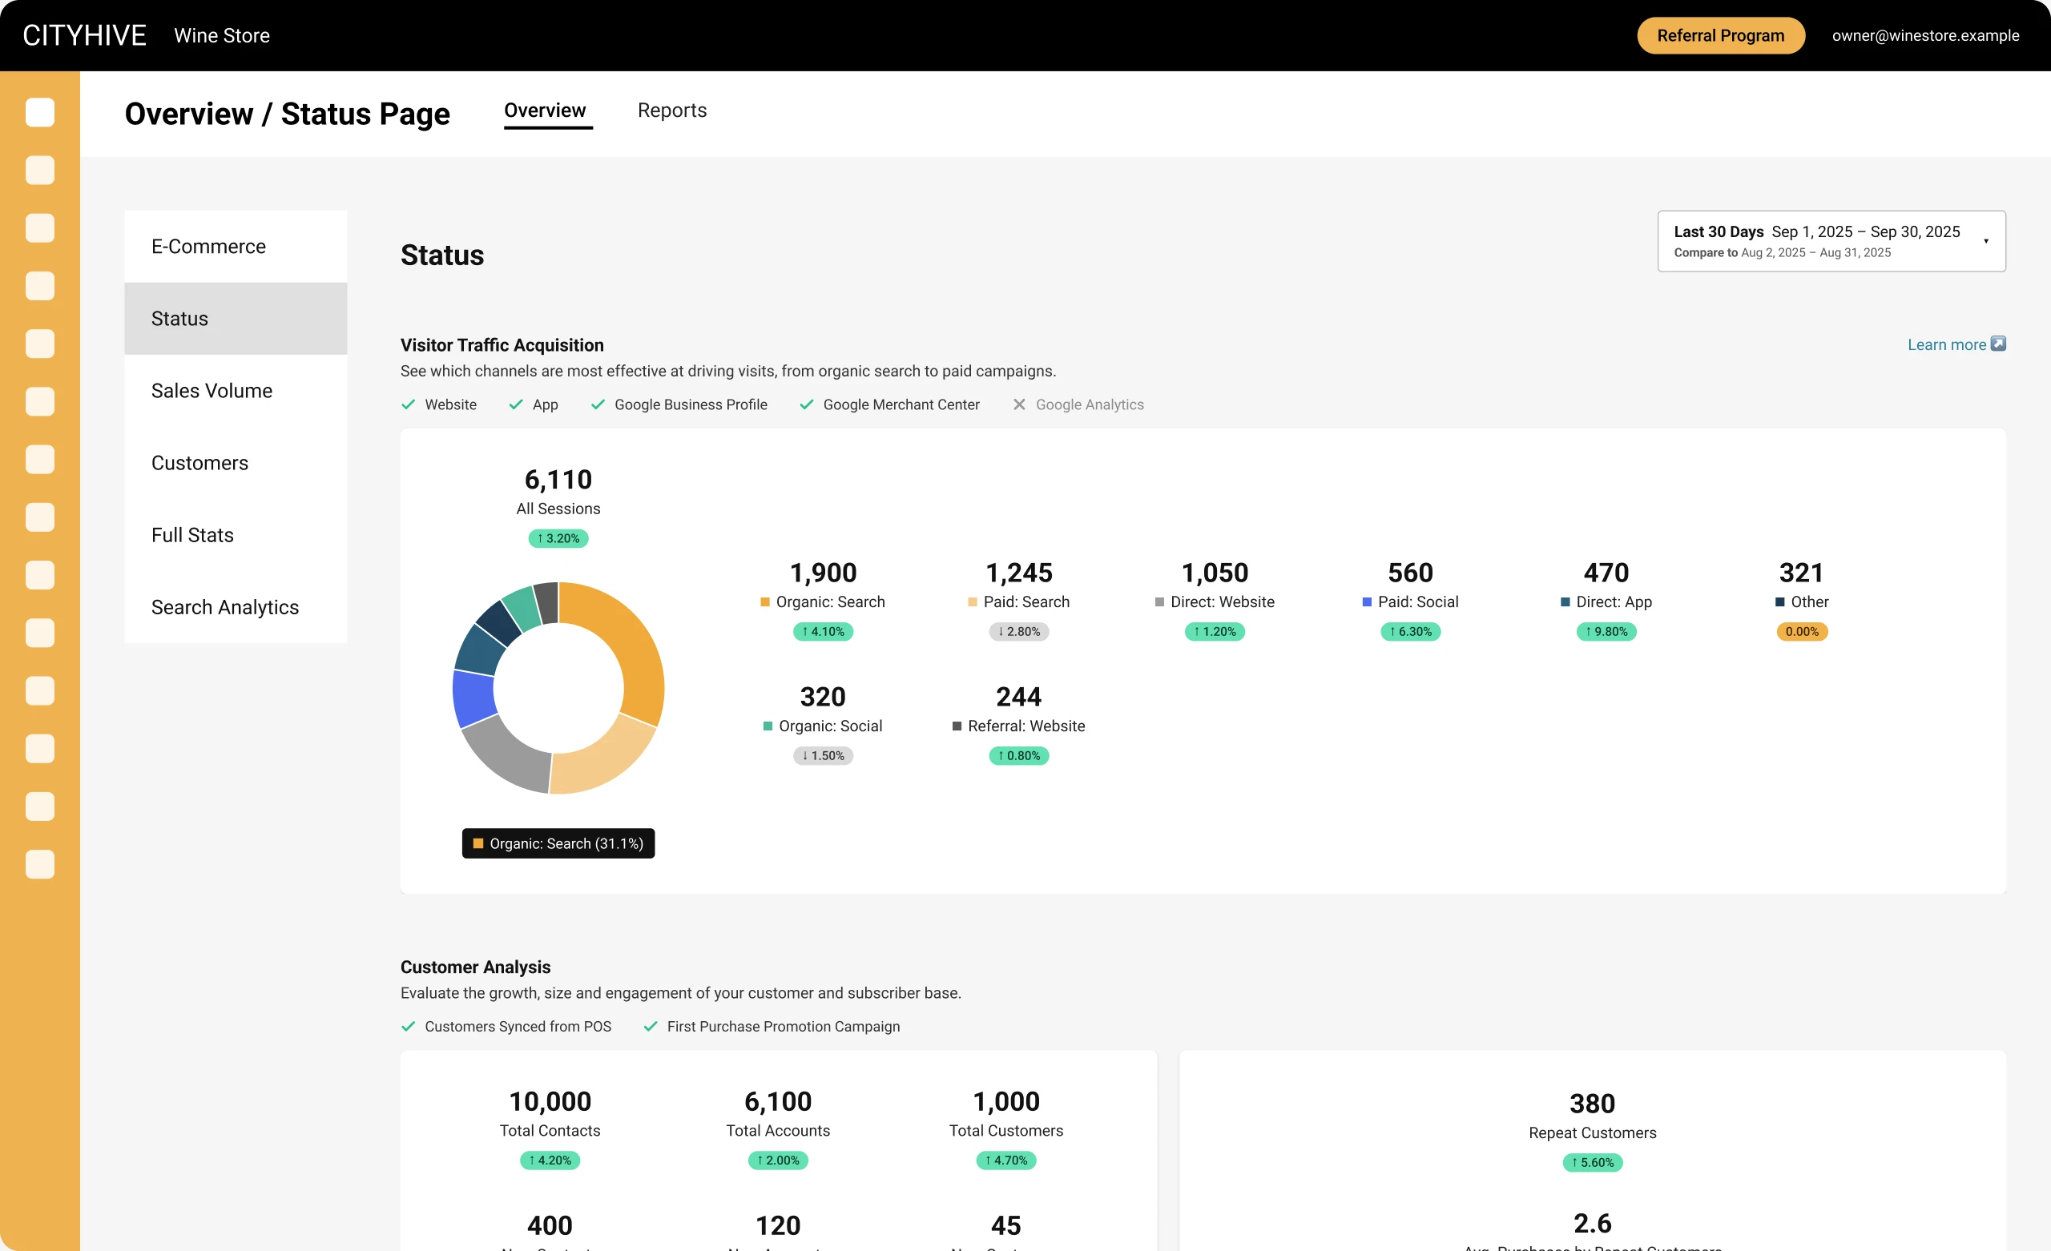Click the Last 30 Days date selector
The height and width of the screenshot is (1251, 2051).
[x=1831, y=241]
